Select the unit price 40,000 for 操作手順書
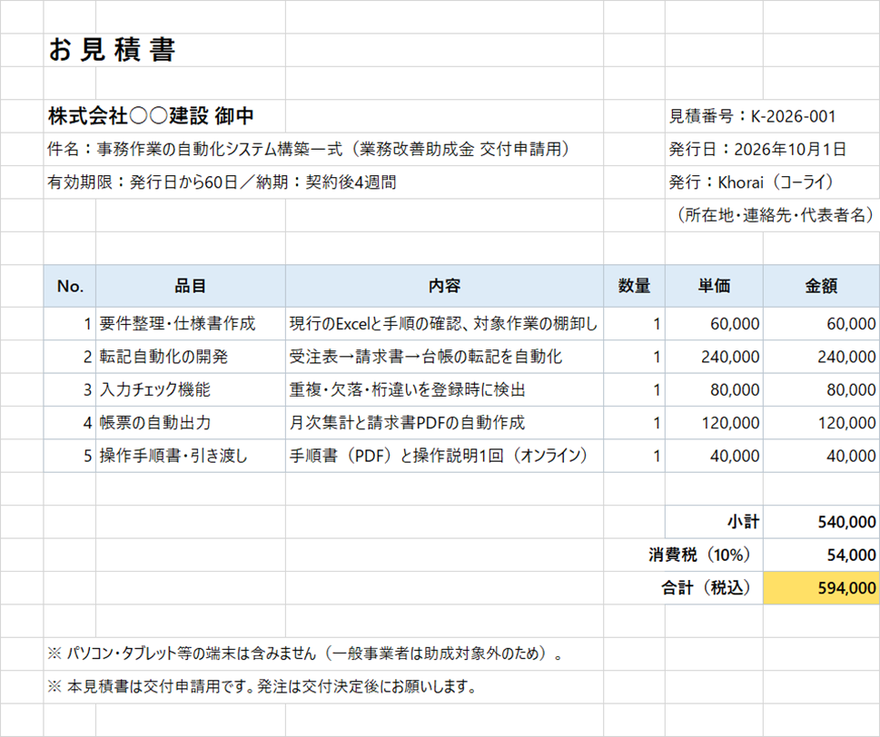The height and width of the screenshot is (737, 880). click(x=714, y=456)
